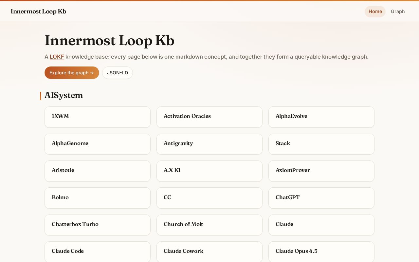The image size is (419, 262).
Task: Follow the LOKF link
Action: pyautogui.click(x=57, y=57)
